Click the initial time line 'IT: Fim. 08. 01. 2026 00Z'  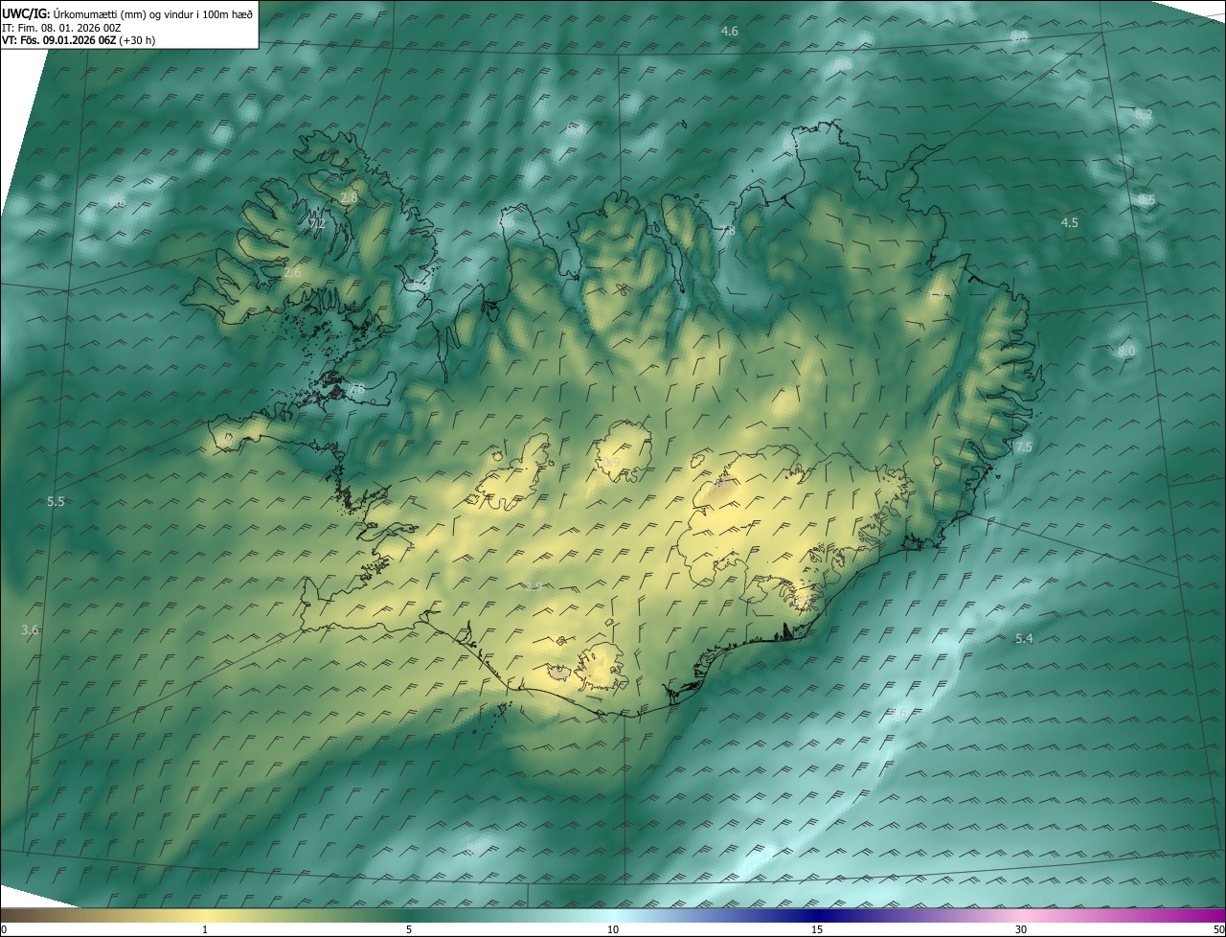tap(61, 28)
